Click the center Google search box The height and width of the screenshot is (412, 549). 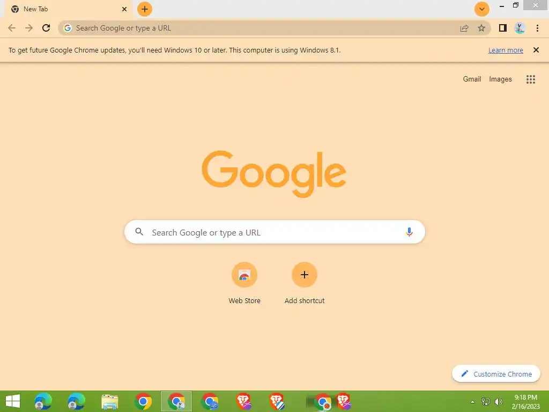[274, 232]
